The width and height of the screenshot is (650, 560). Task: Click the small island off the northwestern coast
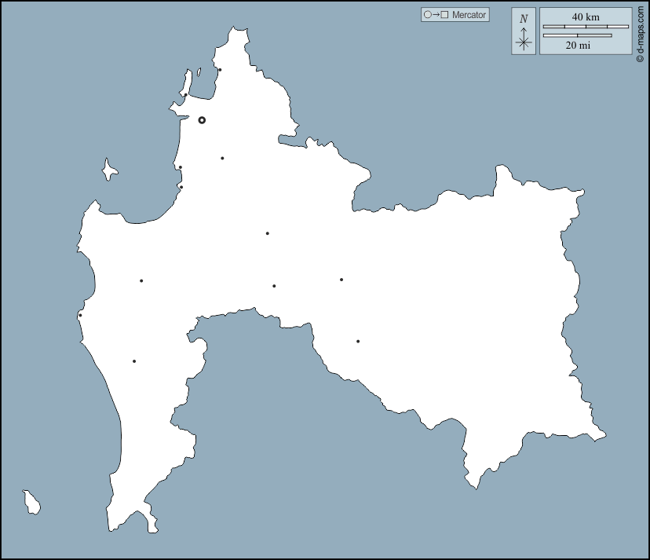[109, 170]
